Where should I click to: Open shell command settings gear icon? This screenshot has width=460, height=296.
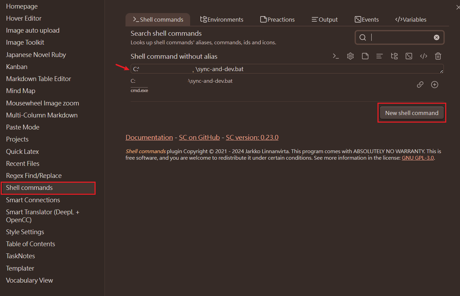[350, 56]
